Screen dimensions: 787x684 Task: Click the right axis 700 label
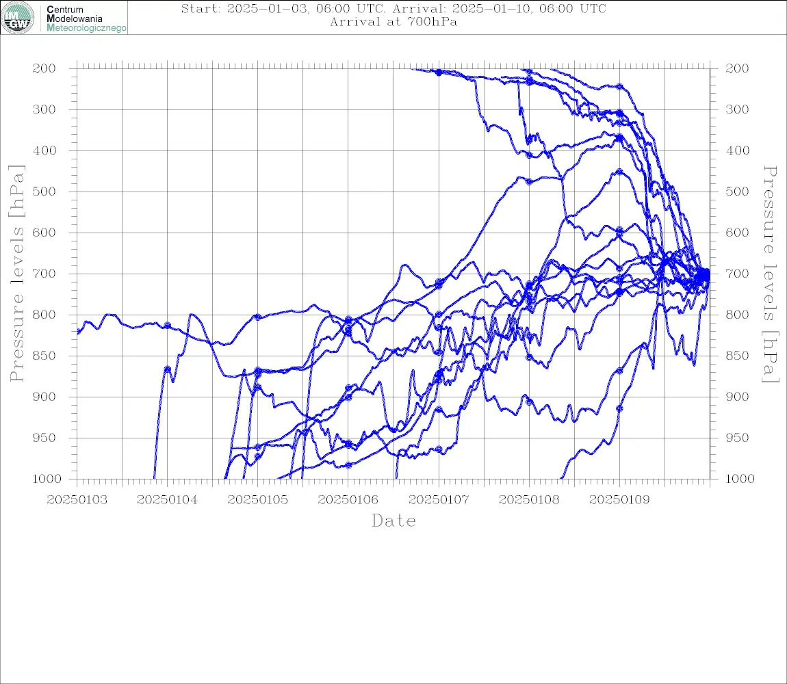click(x=737, y=274)
